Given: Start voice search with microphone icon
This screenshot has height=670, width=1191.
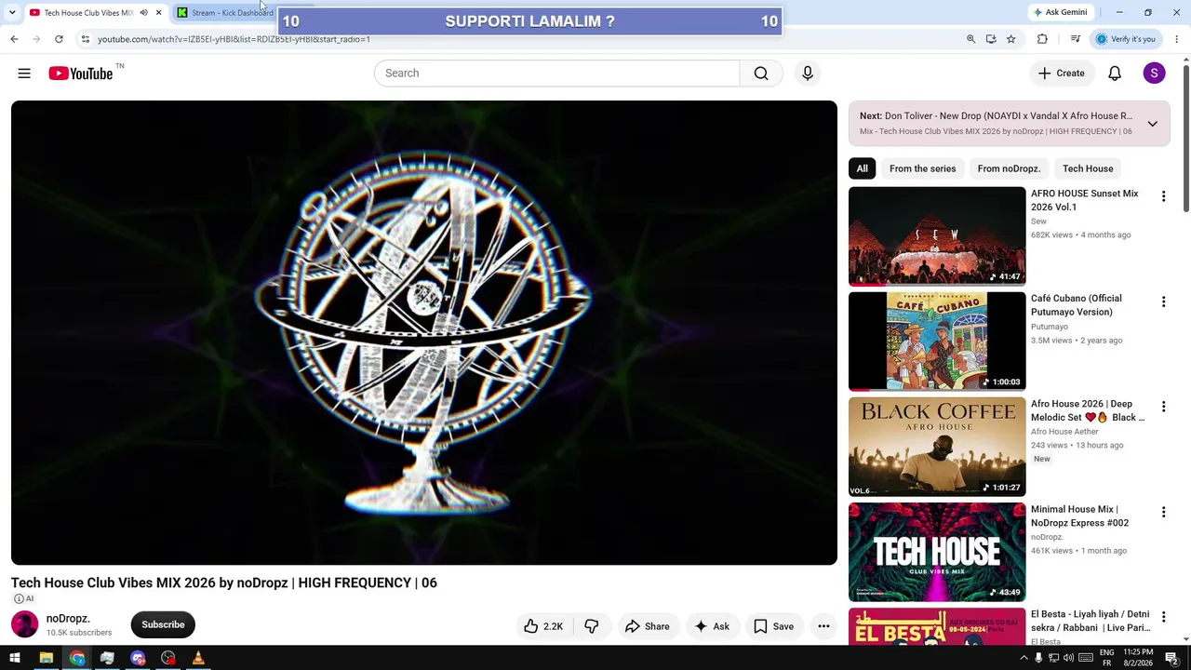Looking at the screenshot, I should tap(807, 74).
